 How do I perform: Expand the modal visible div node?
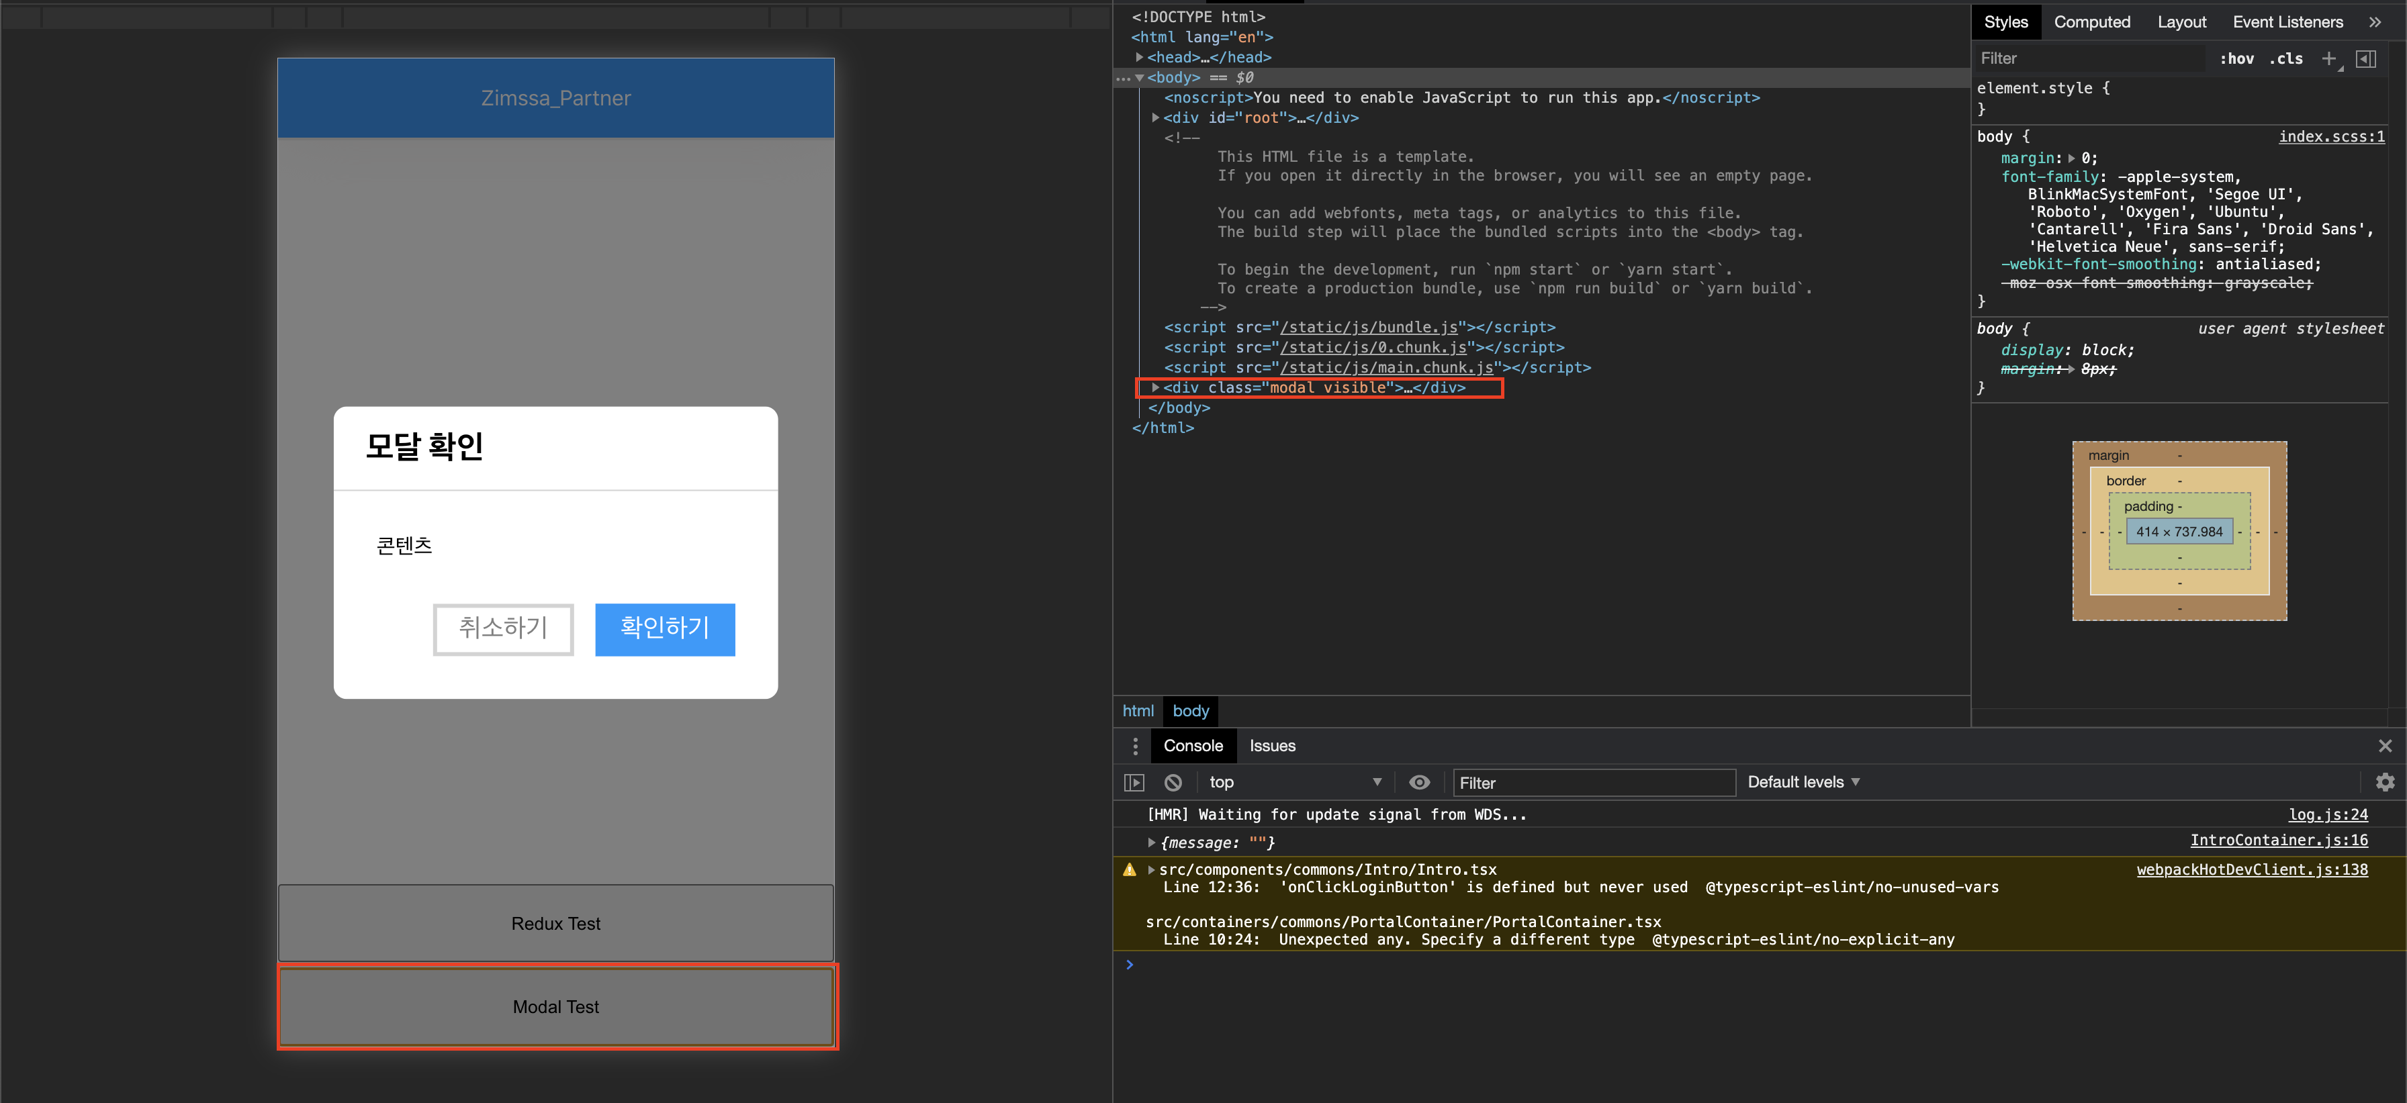(1156, 387)
